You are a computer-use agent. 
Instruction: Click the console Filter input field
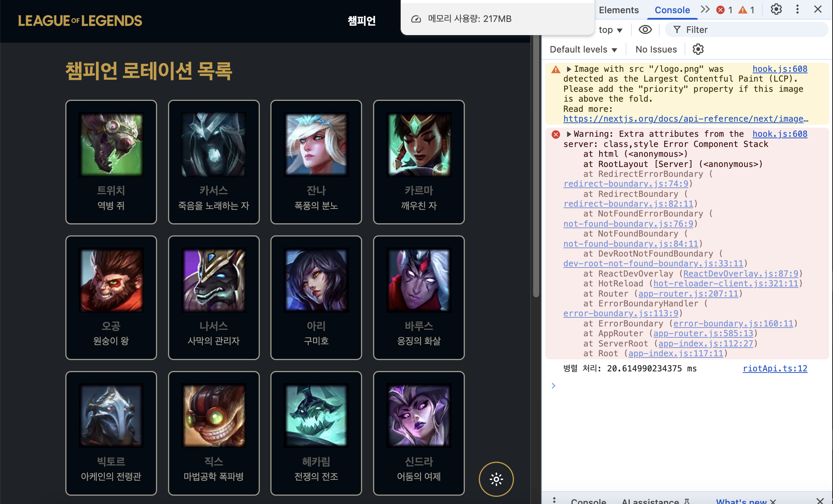tap(751, 30)
